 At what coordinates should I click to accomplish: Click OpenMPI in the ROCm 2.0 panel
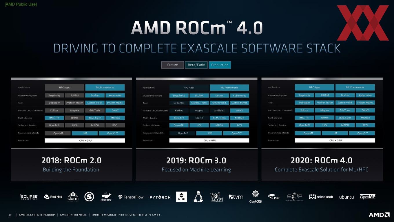click(54, 125)
